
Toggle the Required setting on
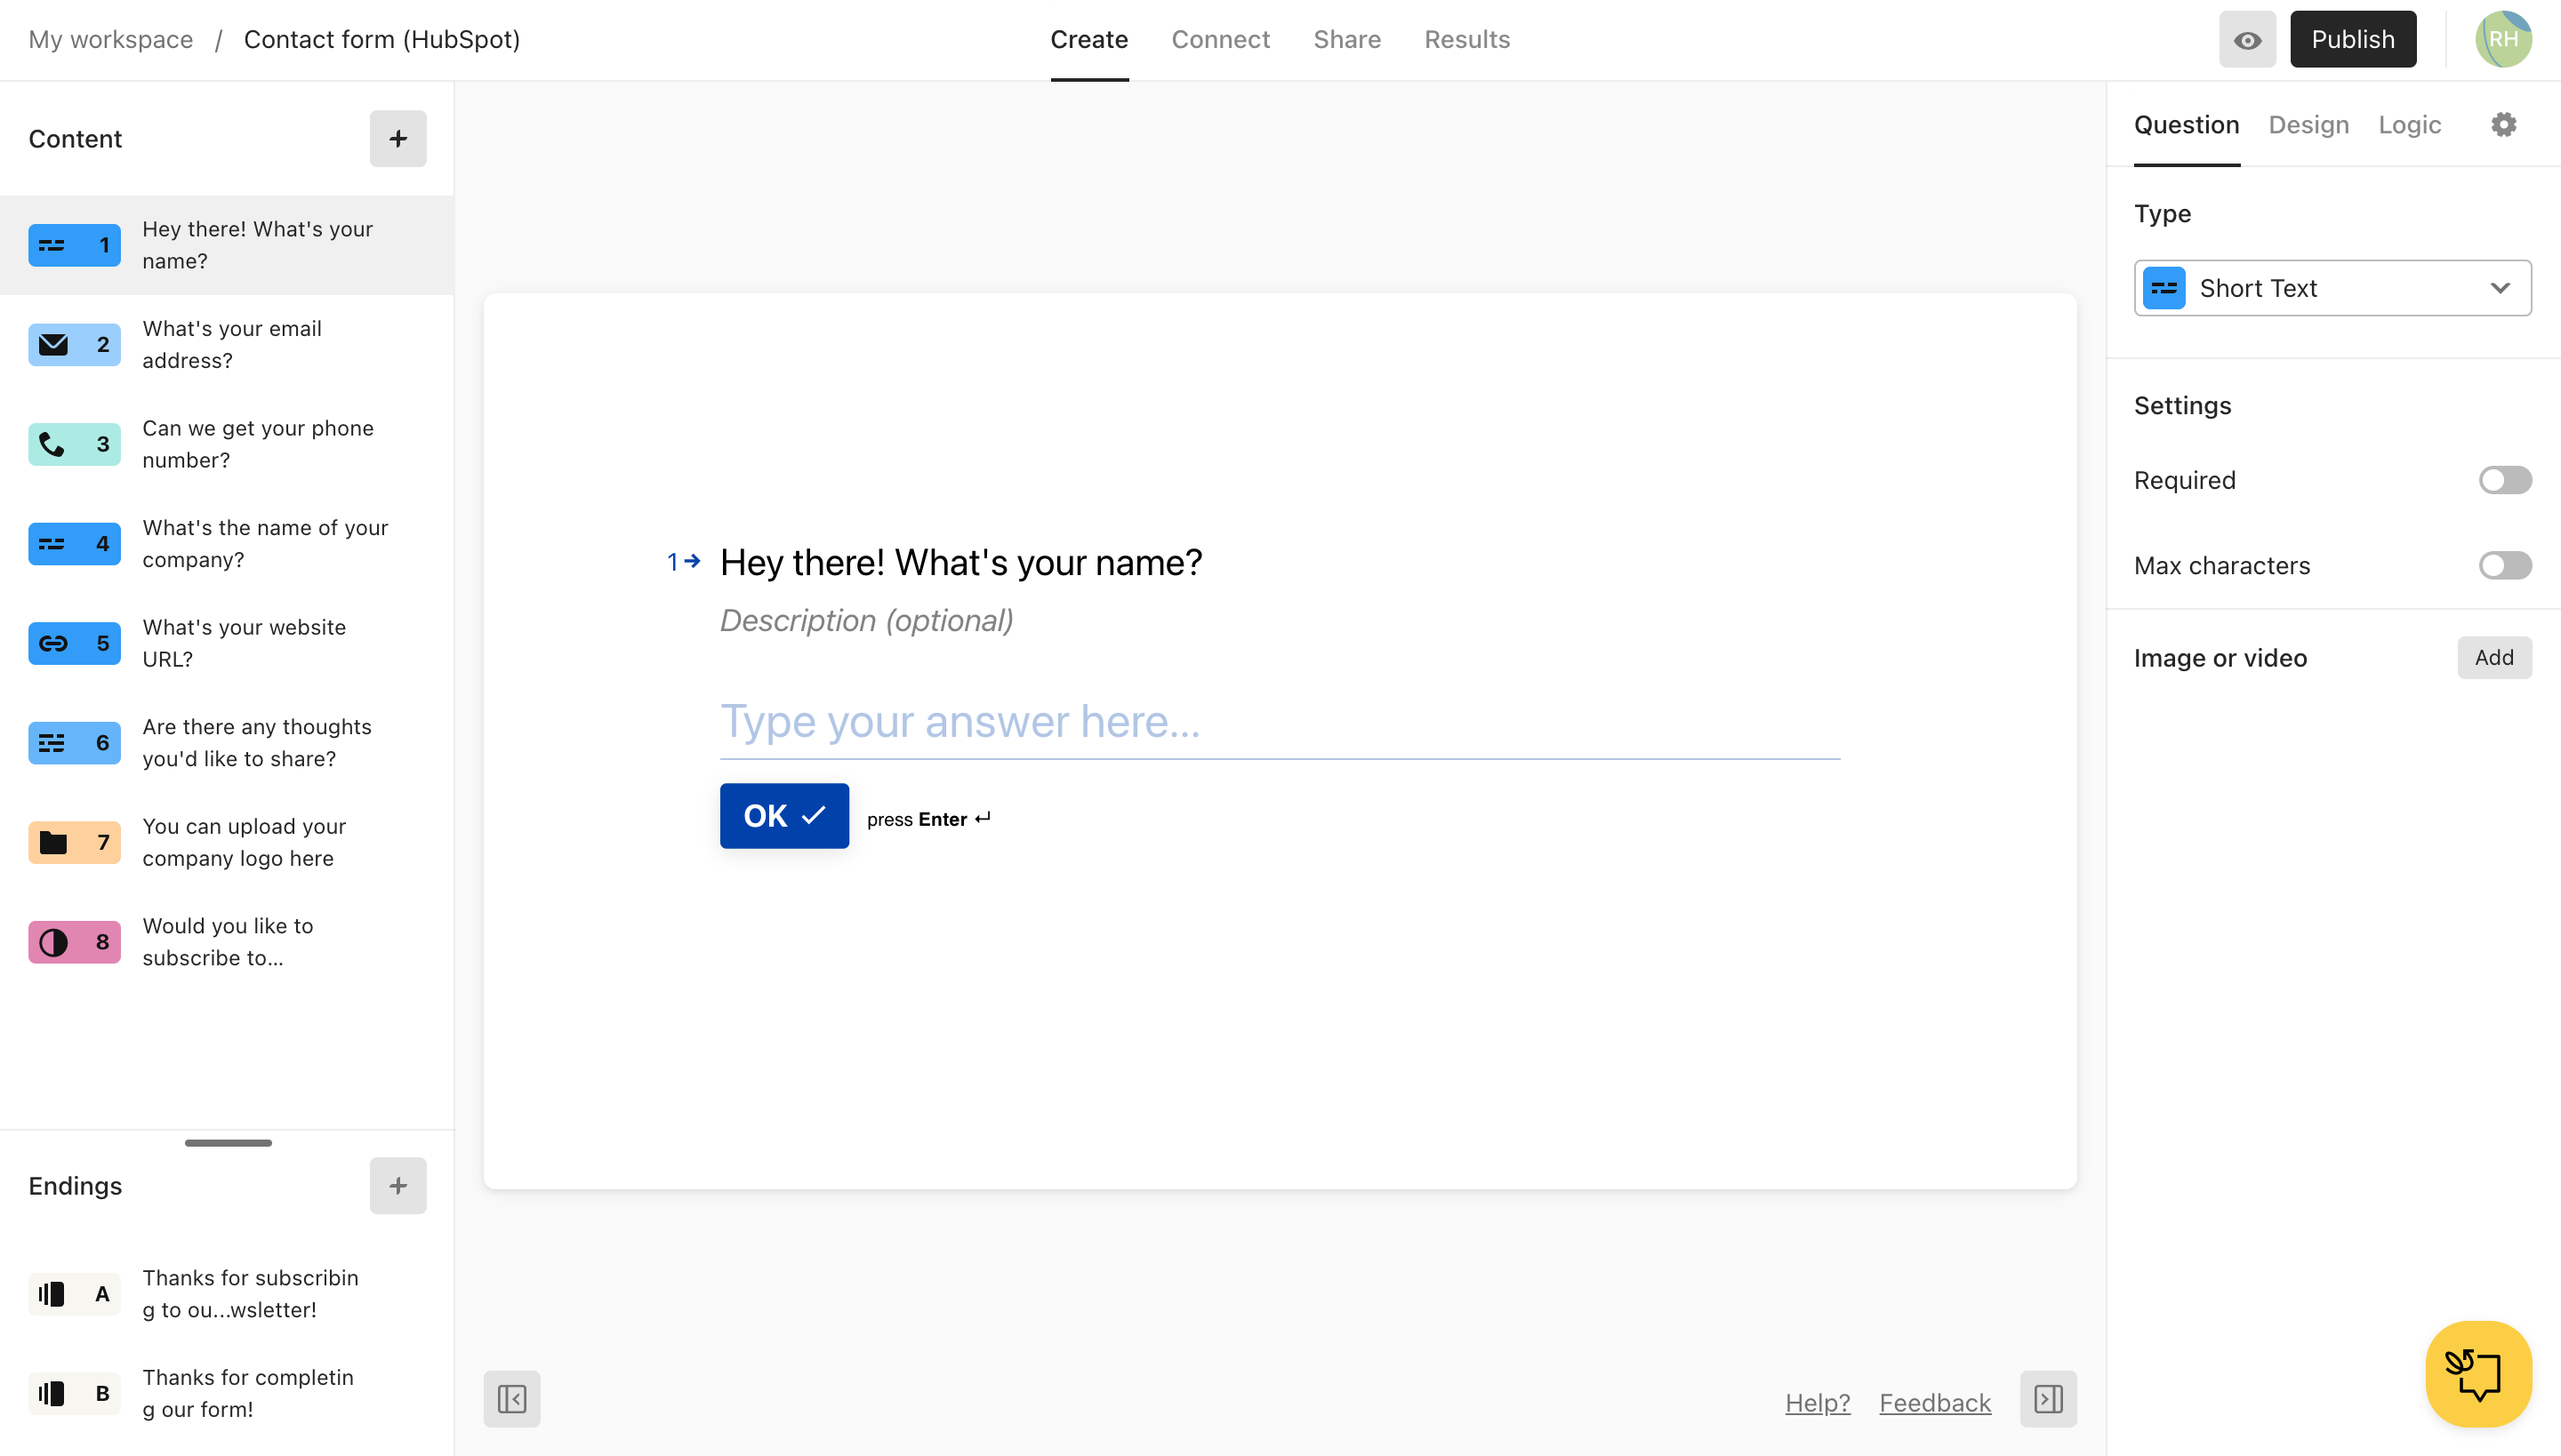point(2505,480)
